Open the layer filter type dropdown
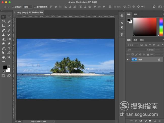 pyautogui.click(x=132, y=45)
